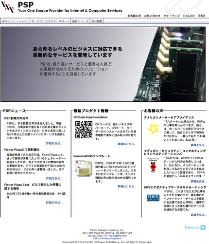Click the Bellevue, WA address line

(107, 233)
